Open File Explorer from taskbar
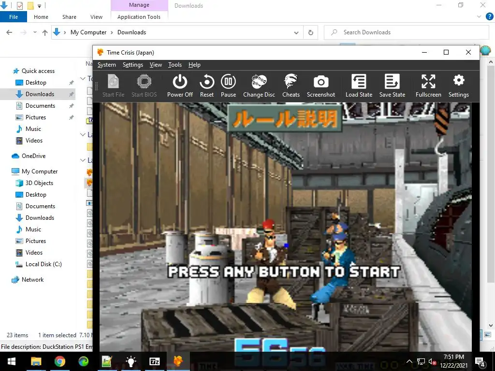495x371 pixels. [36, 361]
